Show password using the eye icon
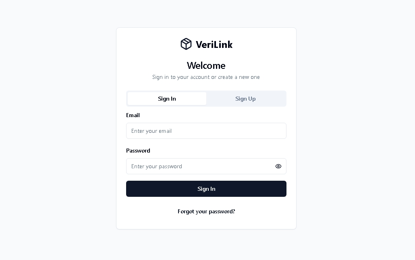 coord(278,166)
